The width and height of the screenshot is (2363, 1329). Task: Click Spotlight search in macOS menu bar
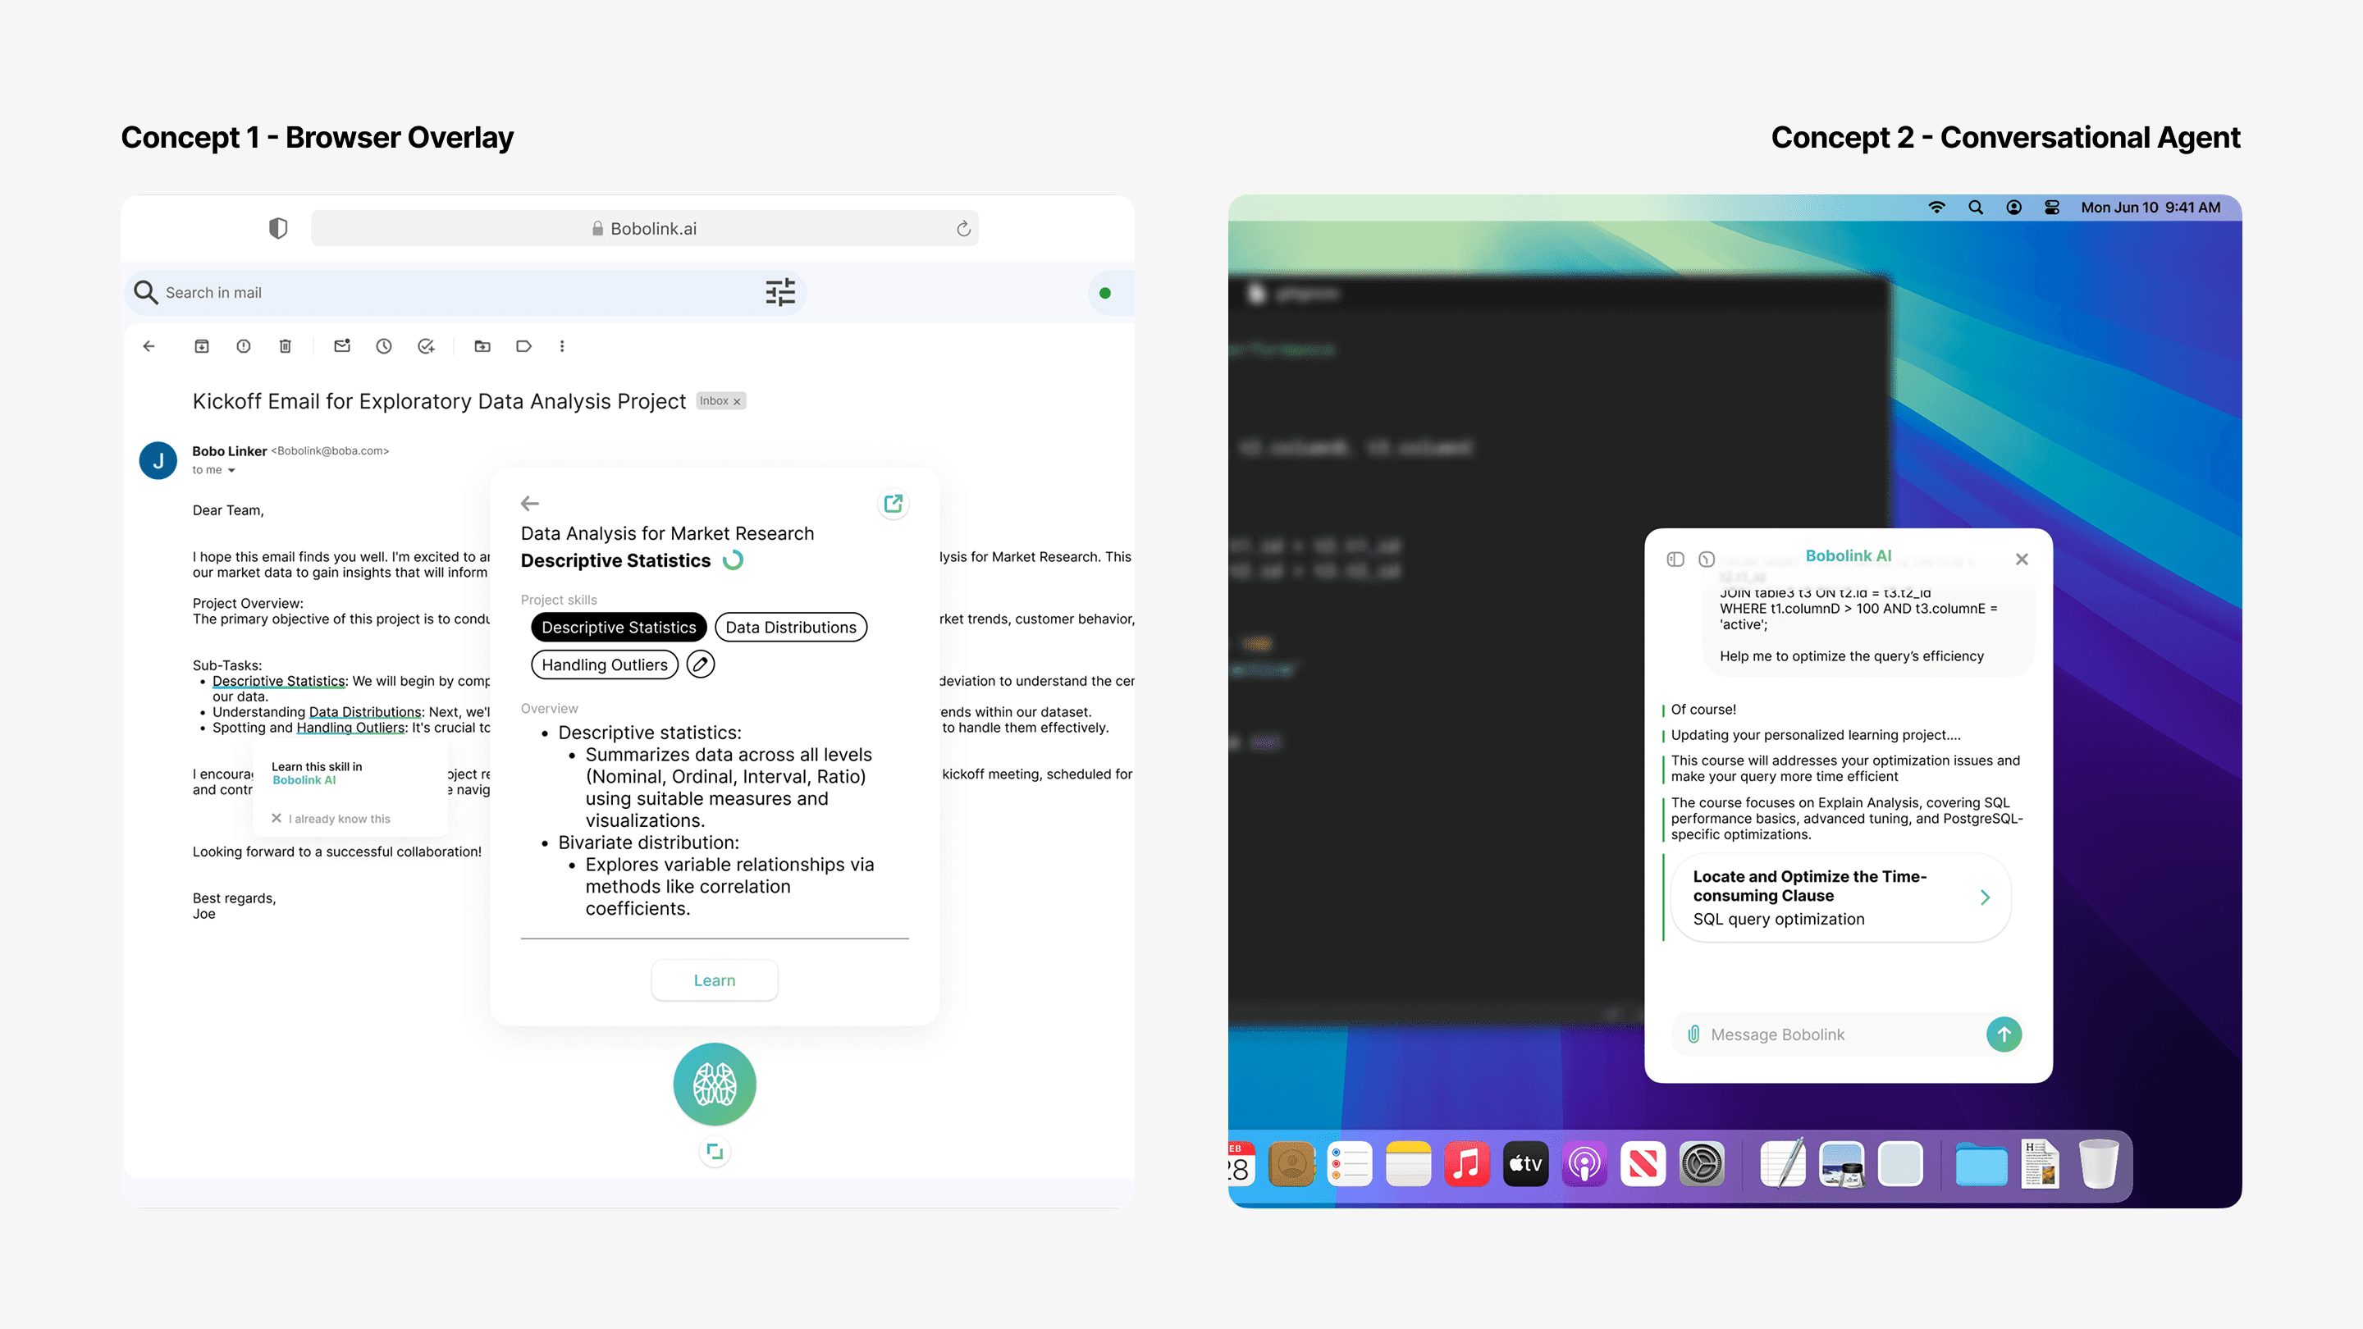tap(1975, 208)
